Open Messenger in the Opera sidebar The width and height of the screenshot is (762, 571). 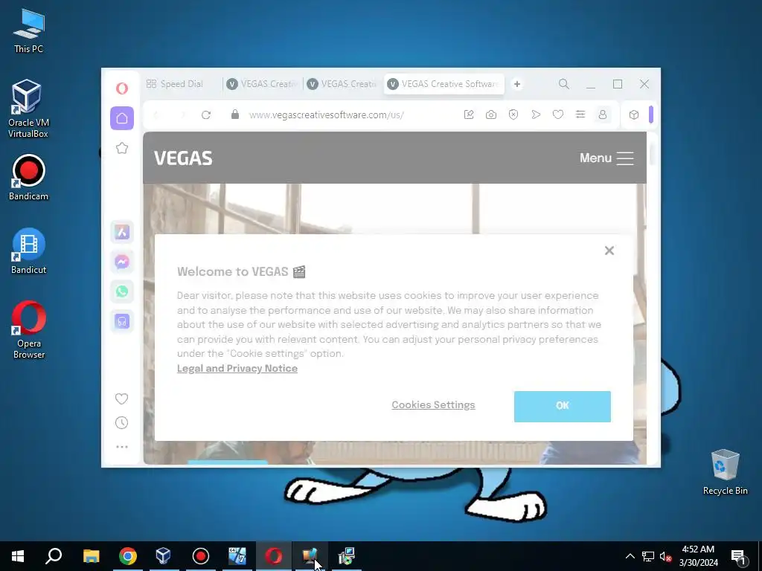click(122, 262)
